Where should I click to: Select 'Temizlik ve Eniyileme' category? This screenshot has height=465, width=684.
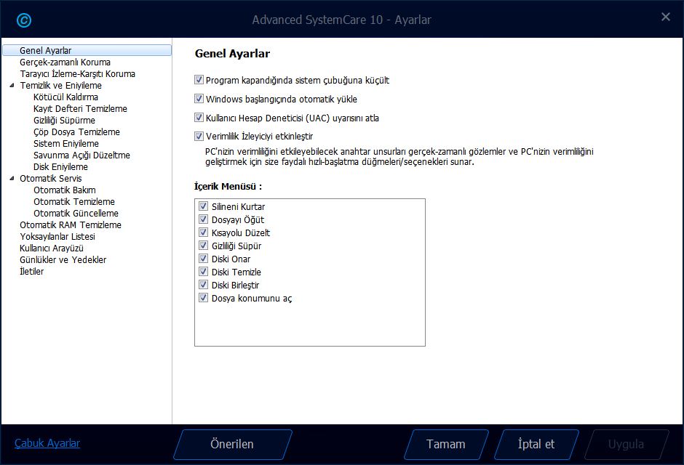60,85
